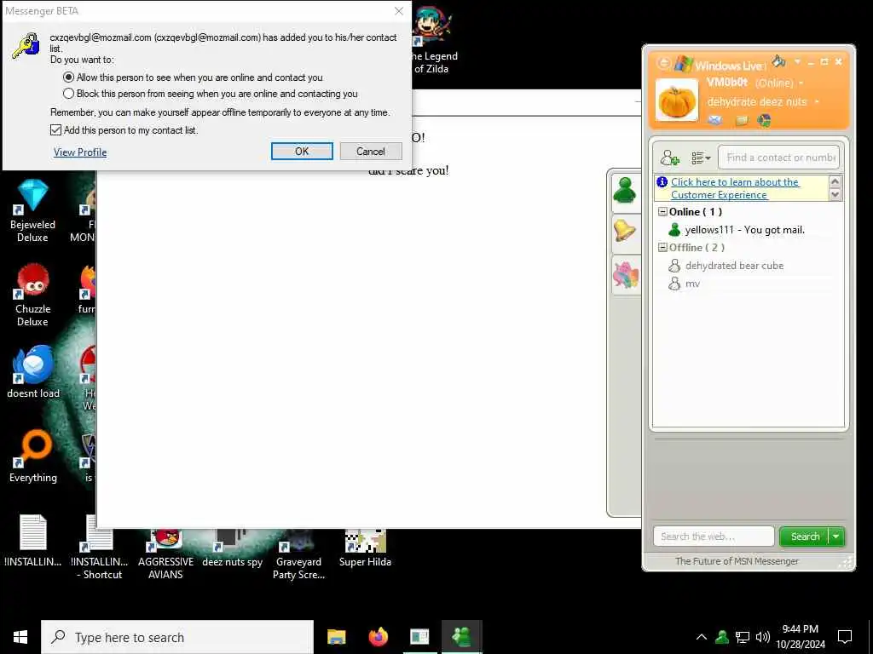The width and height of the screenshot is (873, 654).
Task: Open Bejeweled Deluxe desktop shortcut
Action: tap(33, 210)
